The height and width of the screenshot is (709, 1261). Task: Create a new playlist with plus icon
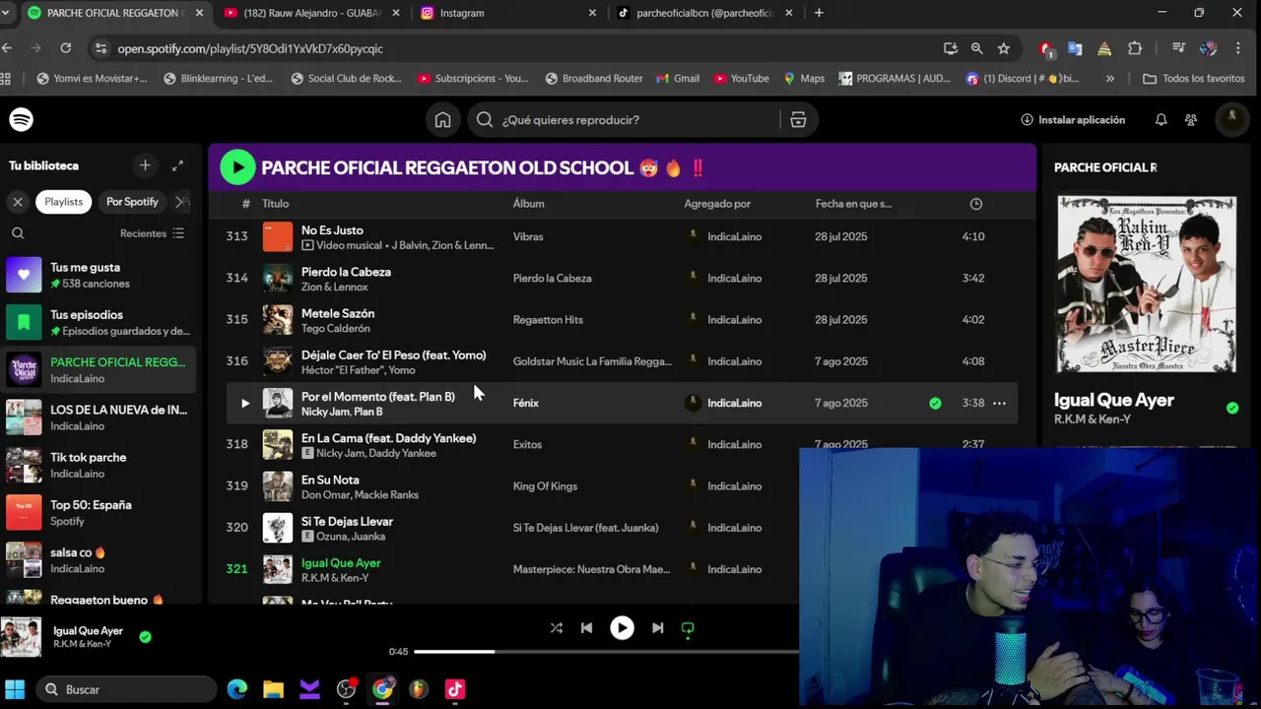pyautogui.click(x=145, y=165)
